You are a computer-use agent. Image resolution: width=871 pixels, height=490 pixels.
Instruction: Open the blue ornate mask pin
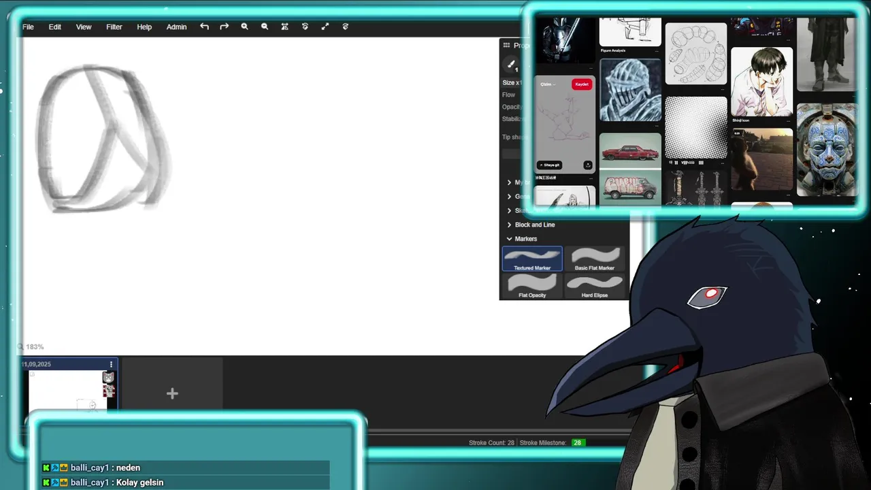827,150
